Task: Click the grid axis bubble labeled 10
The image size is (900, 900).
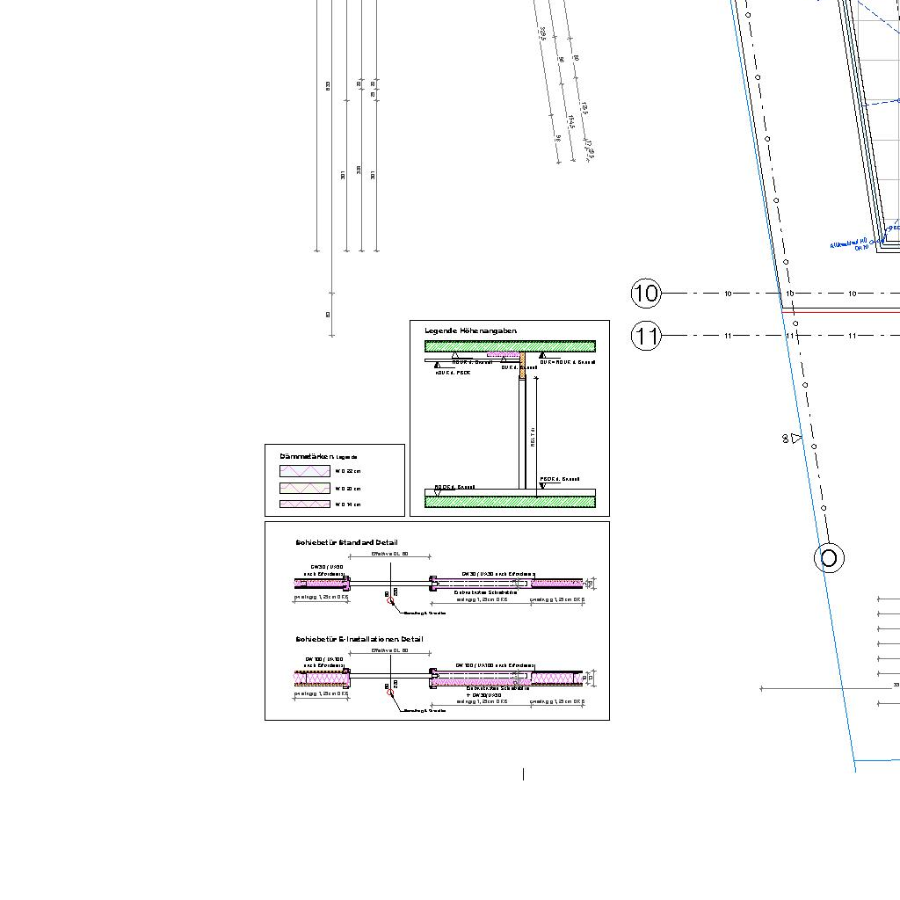Action: [x=646, y=294]
